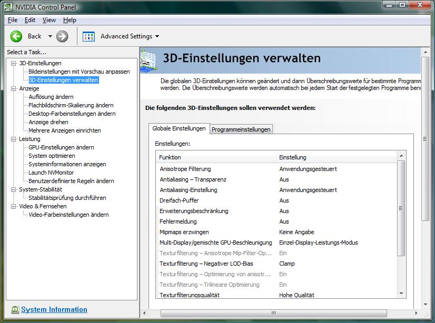Select the Texturfilterungsqualität row
The height and width of the screenshot is (323, 435).
[x=276, y=295]
